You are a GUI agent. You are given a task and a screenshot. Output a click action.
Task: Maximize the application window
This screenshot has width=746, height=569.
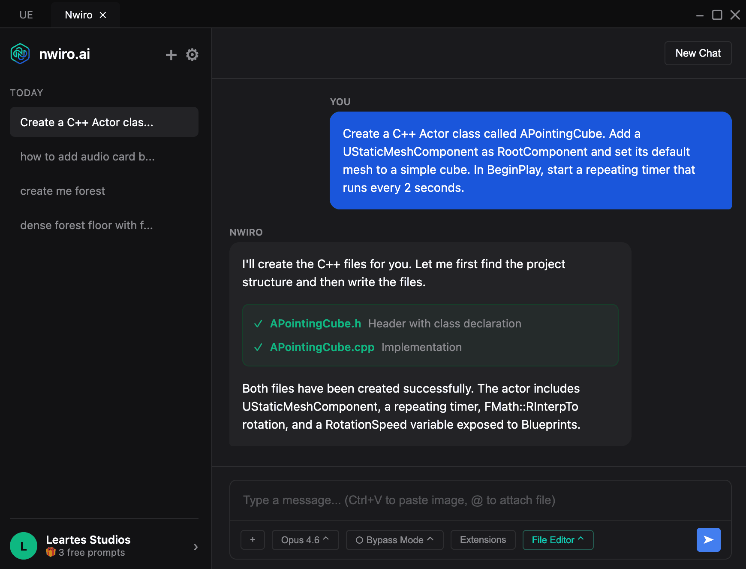717,15
